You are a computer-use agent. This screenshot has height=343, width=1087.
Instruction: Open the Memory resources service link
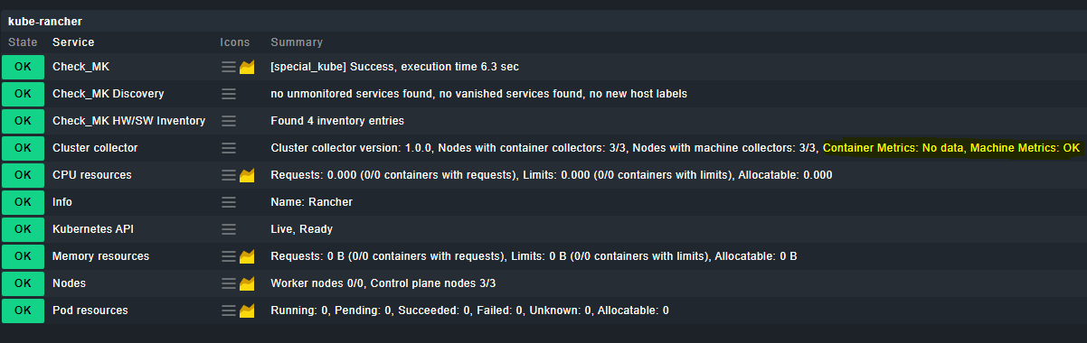tap(100, 256)
